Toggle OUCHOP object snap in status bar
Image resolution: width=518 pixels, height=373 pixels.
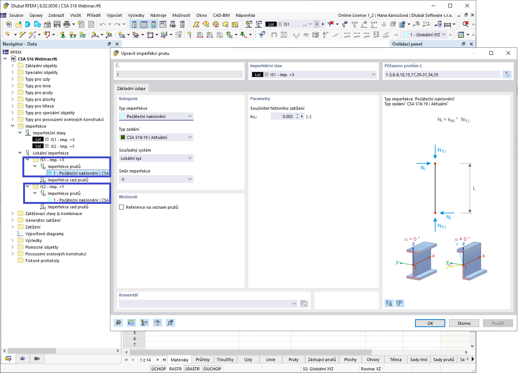coord(212,369)
